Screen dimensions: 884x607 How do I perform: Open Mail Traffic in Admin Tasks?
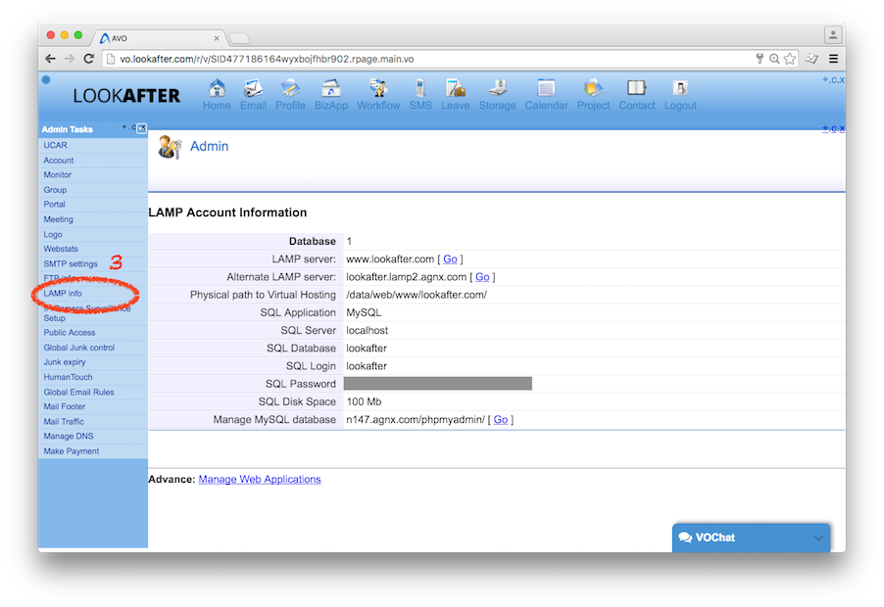(x=64, y=422)
